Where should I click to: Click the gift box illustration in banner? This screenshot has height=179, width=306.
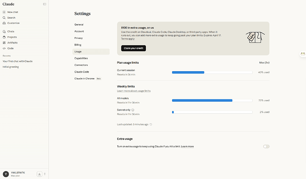click(x=255, y=37)
